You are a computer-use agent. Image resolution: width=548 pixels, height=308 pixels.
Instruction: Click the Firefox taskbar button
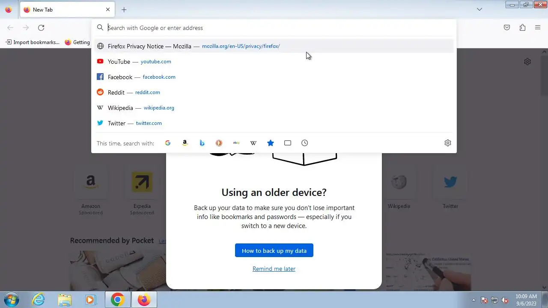[144, 299]
